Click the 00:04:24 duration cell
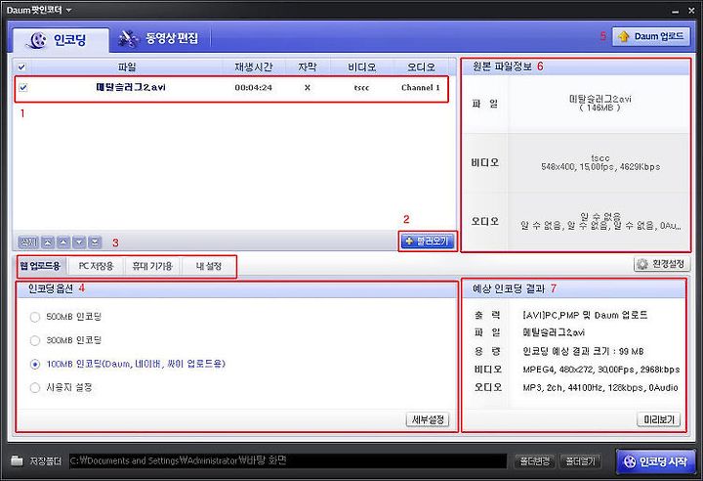The image size is (703, 481). point(253,88)
